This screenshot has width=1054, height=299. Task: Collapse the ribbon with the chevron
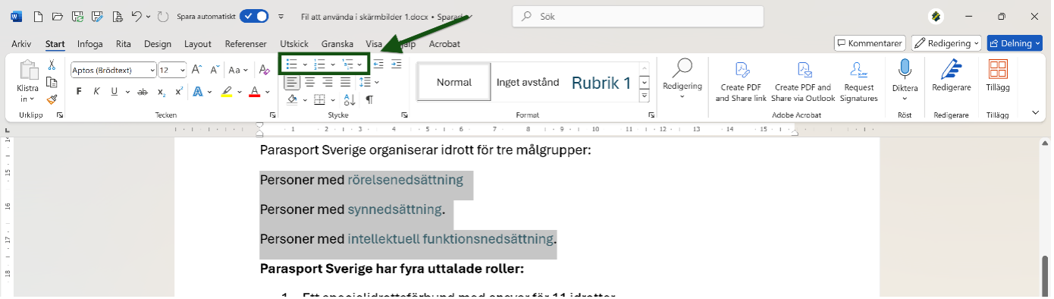click(x=1036, y=112)
